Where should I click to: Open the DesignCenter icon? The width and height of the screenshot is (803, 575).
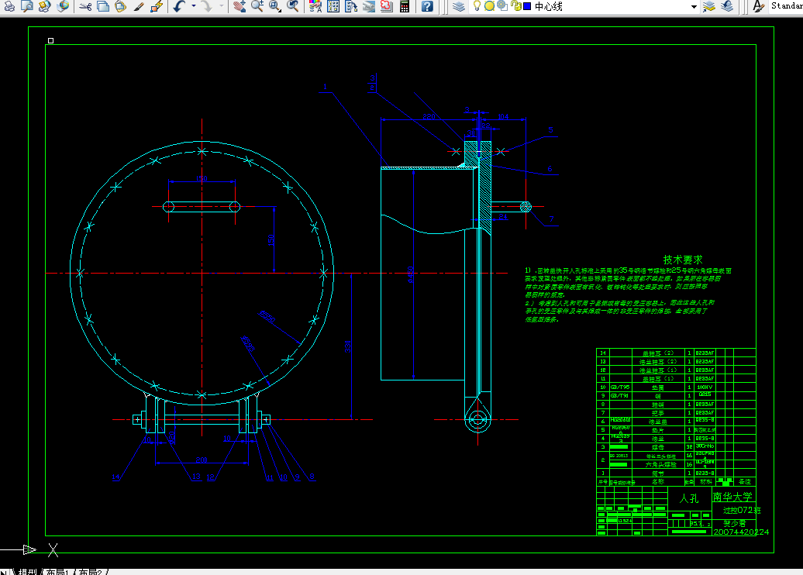click(x=333, y=6)
